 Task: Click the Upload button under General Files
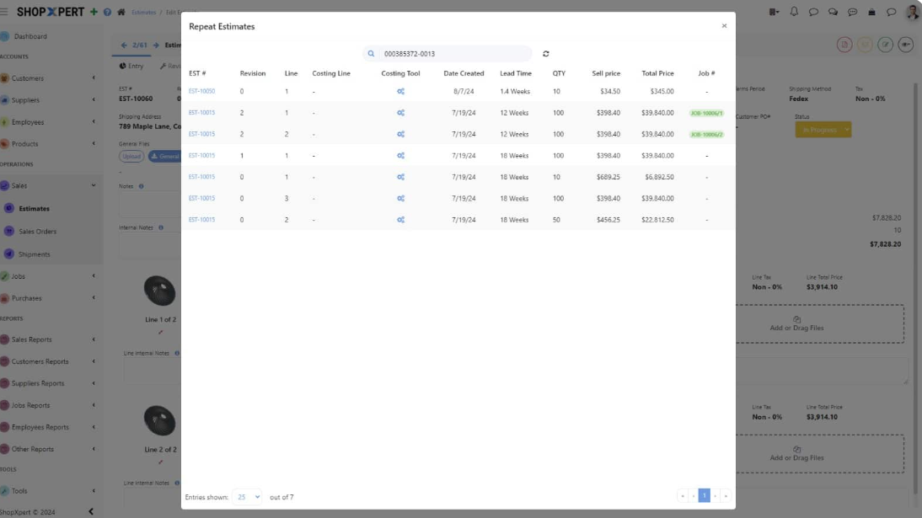pyautogui.click(x=132, y=156)
